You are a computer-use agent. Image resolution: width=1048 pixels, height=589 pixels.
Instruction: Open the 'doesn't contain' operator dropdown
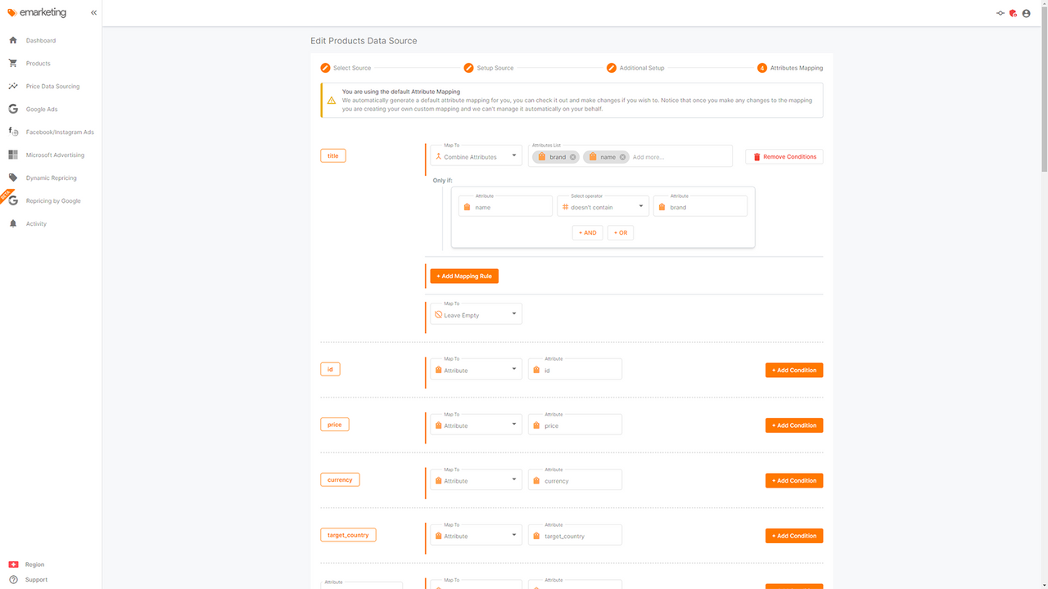[x=603, y=206]
